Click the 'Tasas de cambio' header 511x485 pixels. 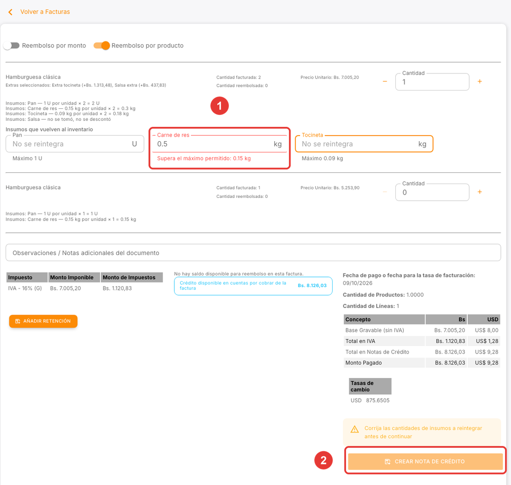[370, 386]
